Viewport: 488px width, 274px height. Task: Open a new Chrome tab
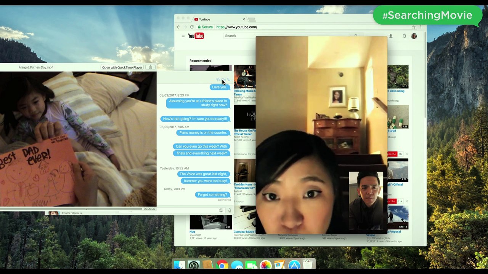(252, 19)
